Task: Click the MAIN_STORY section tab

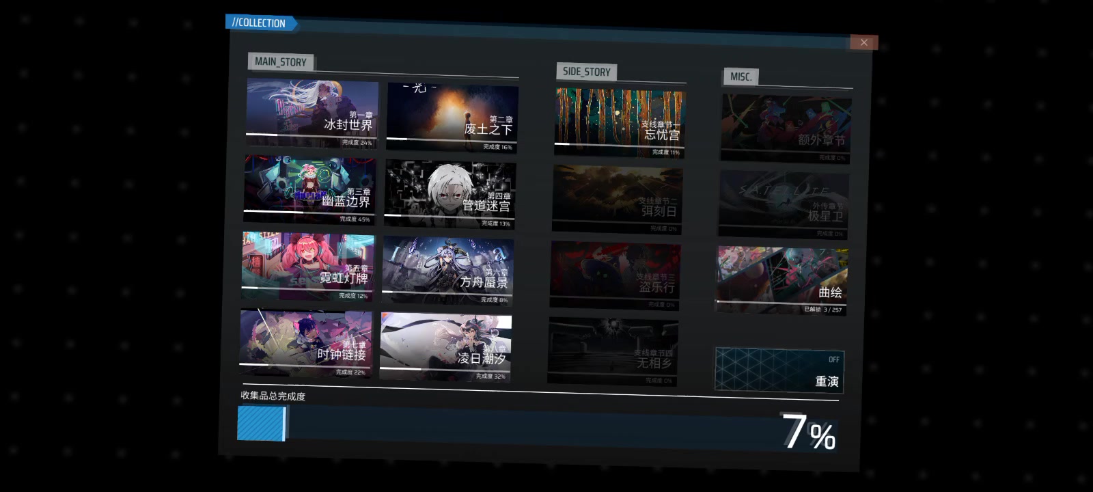Action: tap(281, 62)
